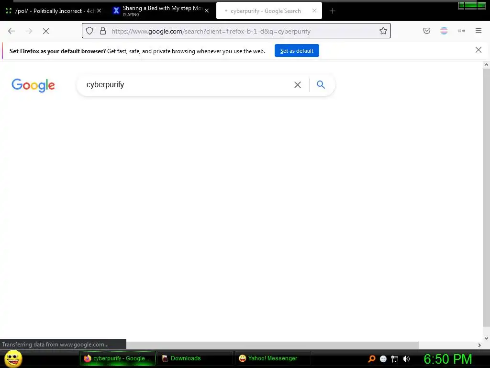Open network tray icon

(395, 359)
